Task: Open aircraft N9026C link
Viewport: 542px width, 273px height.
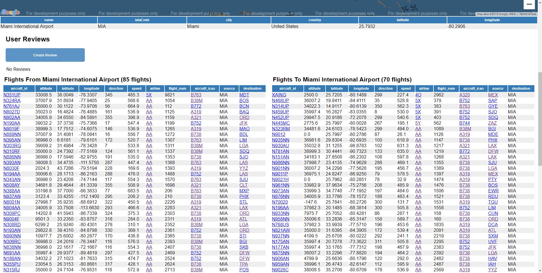Action: [x=280, y=270]
